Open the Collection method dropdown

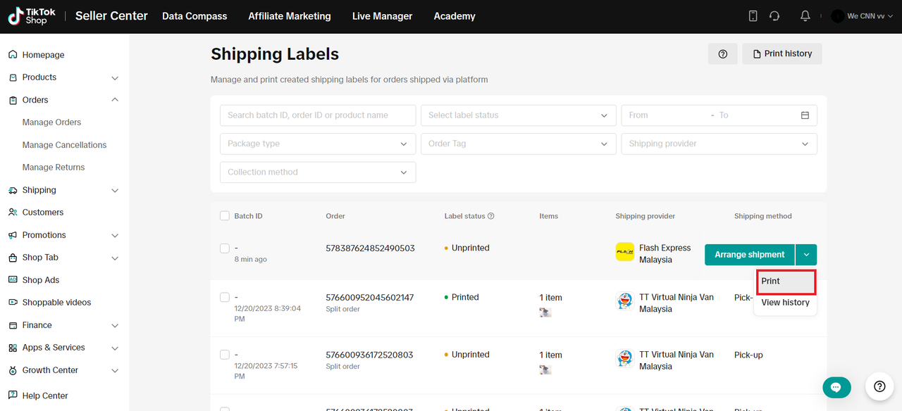(317, 172)
